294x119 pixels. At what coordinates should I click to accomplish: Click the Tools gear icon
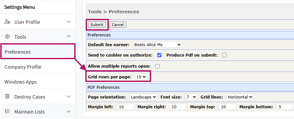[7, 37]
